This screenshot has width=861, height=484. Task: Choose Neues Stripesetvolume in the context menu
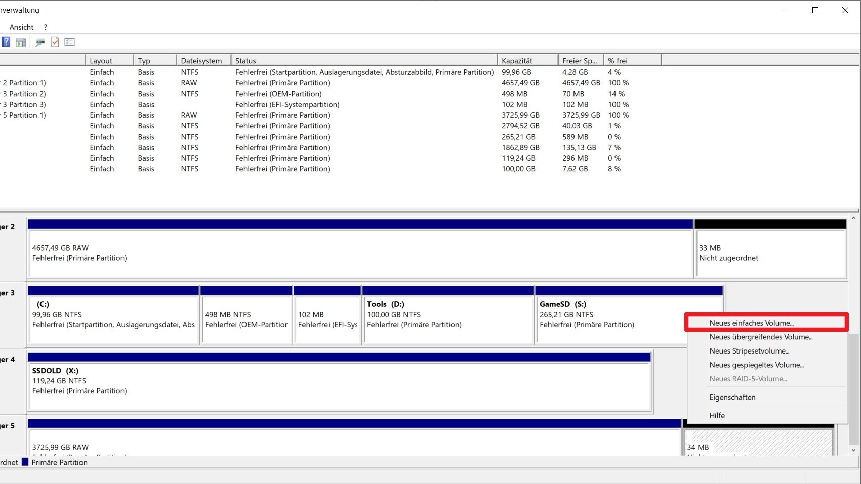[x=749, y=351]
